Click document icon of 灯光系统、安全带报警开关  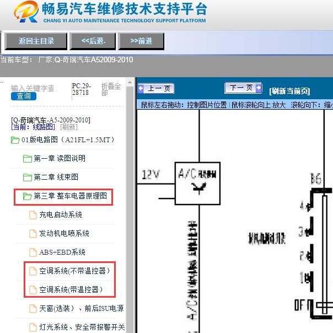tap(33, 327)
